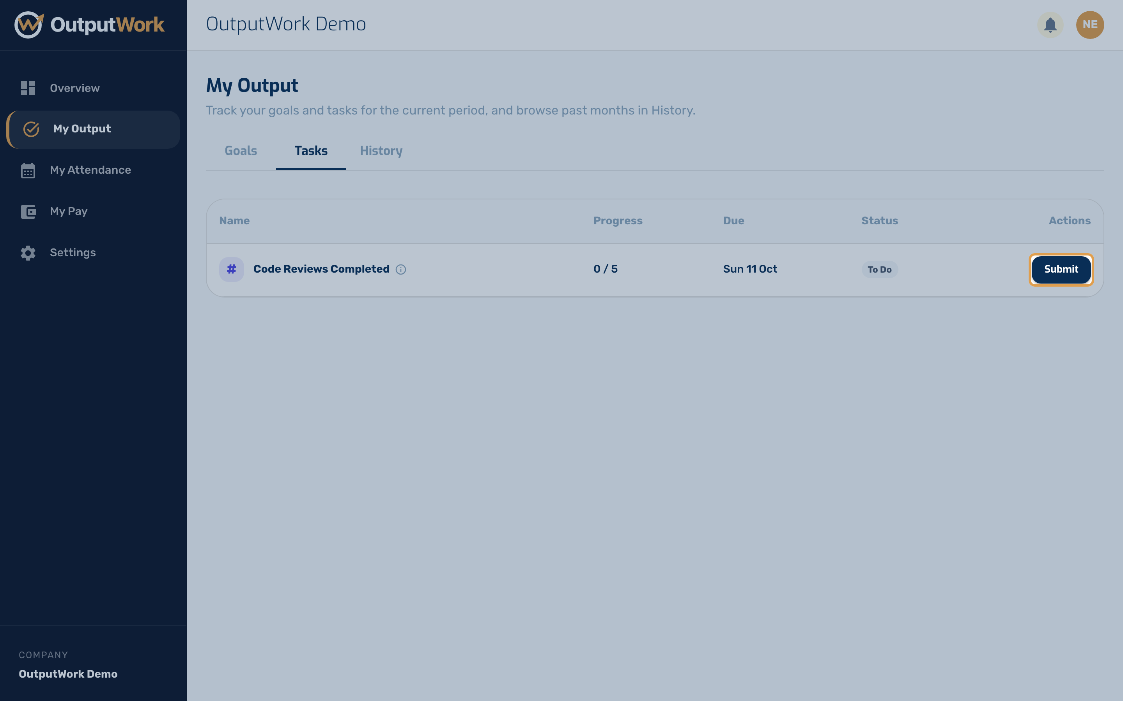Viewport: 1123px width, 701px height.
Task: Click the Due column header
Action: [x=733, y=221]
